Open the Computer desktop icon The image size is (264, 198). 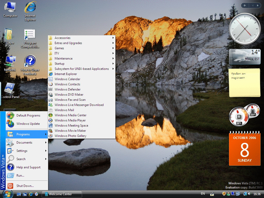10,10
